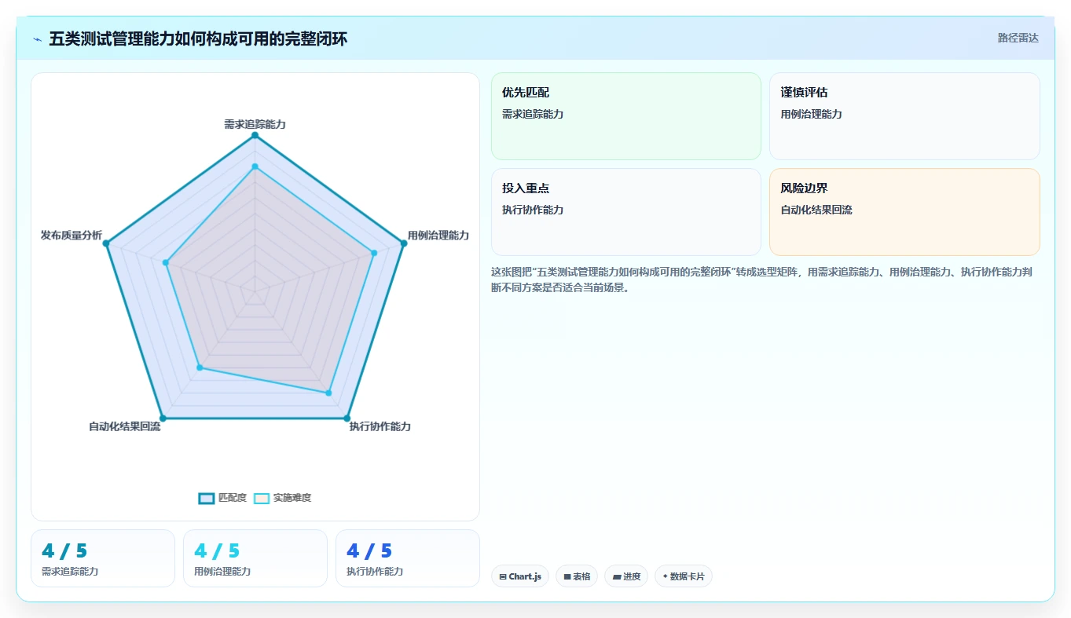Click the 路径雷达 label at top right
1071x618 pixels.
coord(1018,38)
